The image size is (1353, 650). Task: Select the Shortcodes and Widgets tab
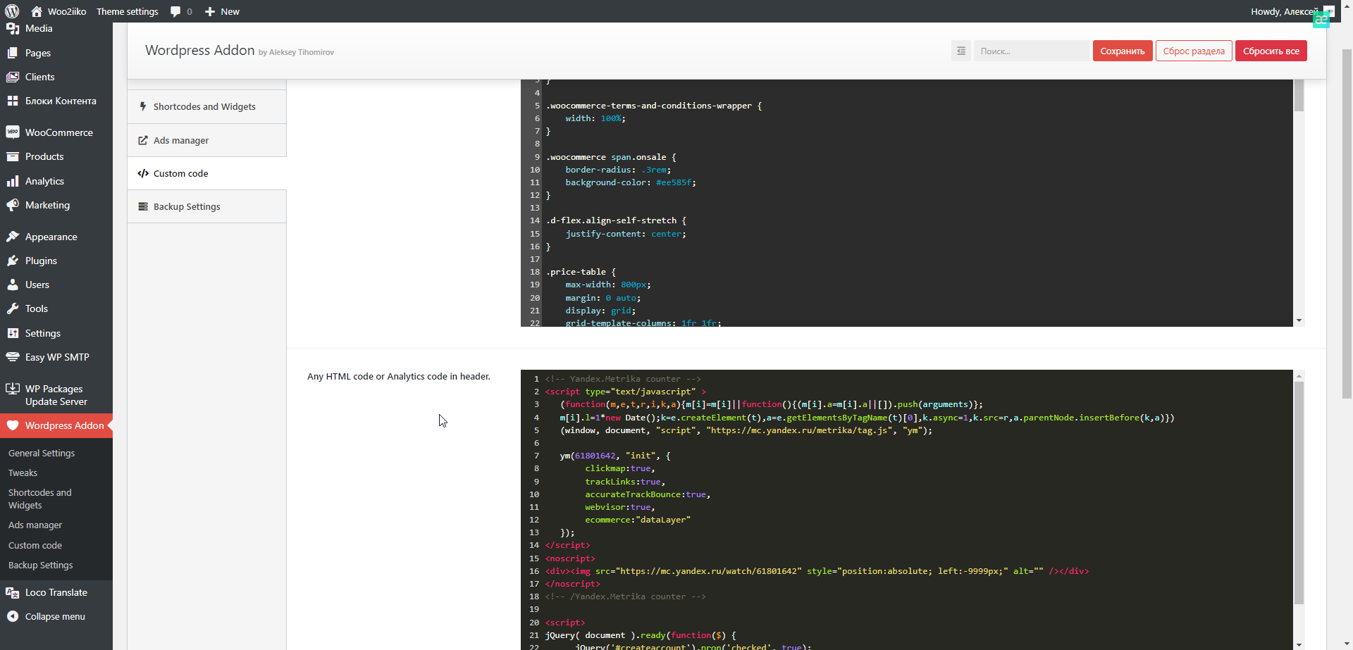[206, 106]
